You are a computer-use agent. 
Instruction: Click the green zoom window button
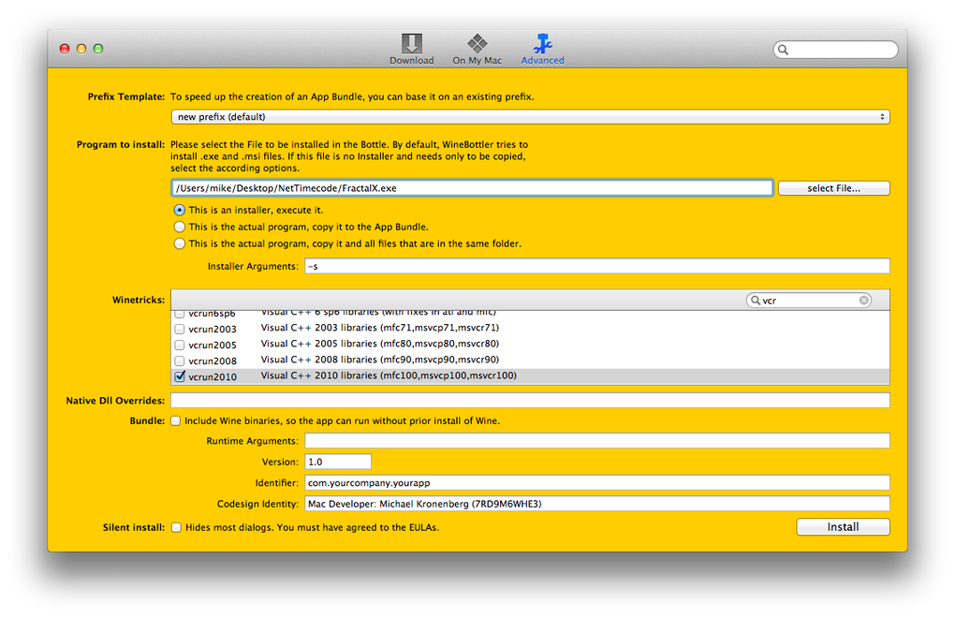point(98,49)
